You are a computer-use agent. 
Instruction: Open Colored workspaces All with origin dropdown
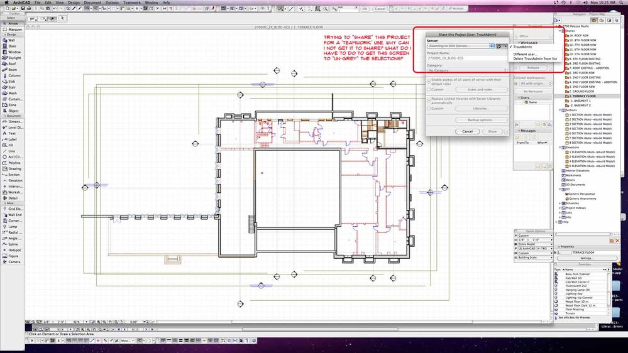click(536, 84)
